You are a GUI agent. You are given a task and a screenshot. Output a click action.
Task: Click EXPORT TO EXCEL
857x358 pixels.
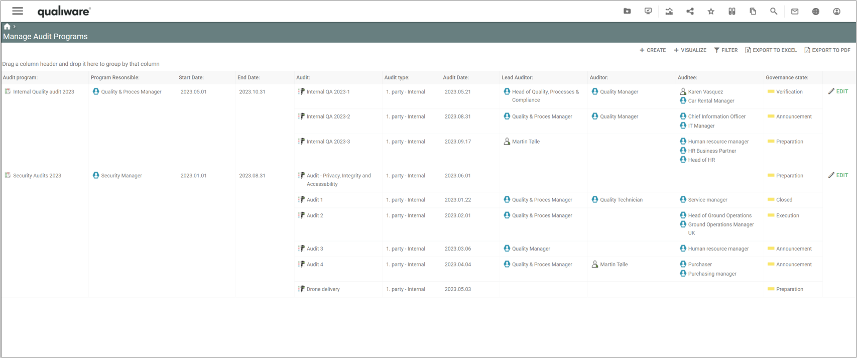click(x=771, y=50)
